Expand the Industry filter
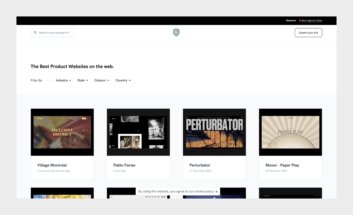Image resolution: width=353 pixels, height=215 pixels. pos(63,80)
